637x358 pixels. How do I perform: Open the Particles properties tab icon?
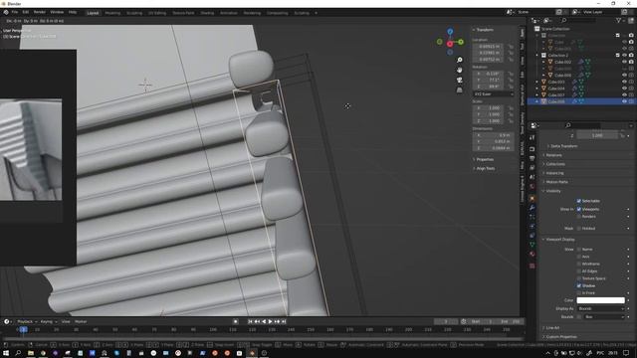click(x=531, y=217)
